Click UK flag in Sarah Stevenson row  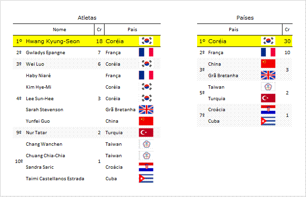pos(146,110)
